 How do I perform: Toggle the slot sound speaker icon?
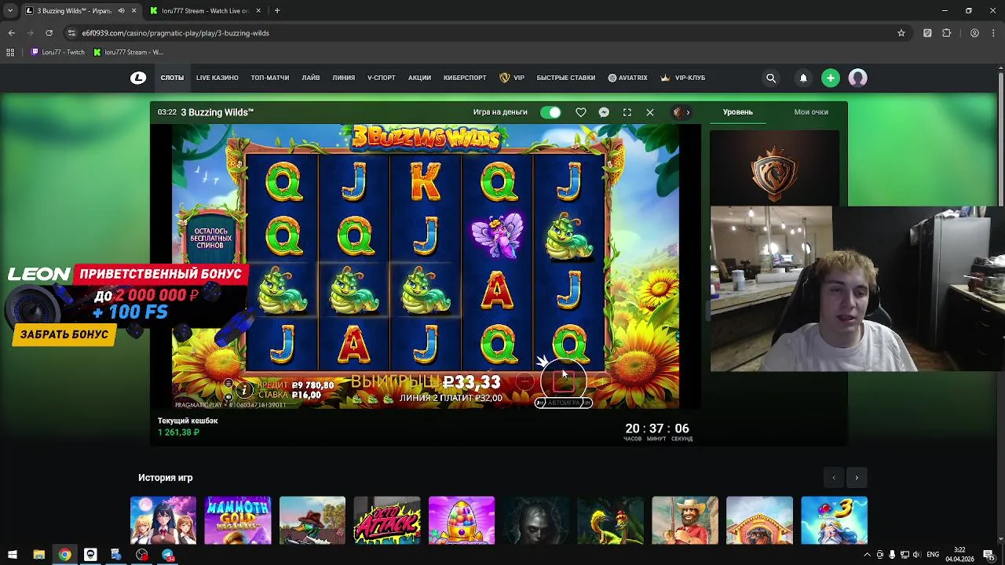(x=228, y=396)
